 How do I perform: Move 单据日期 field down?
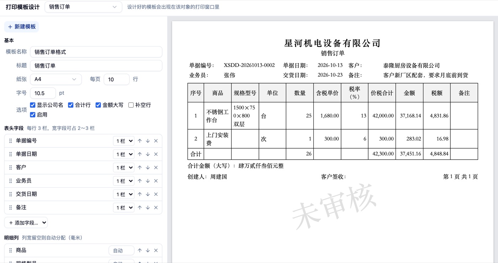(148, 154)
